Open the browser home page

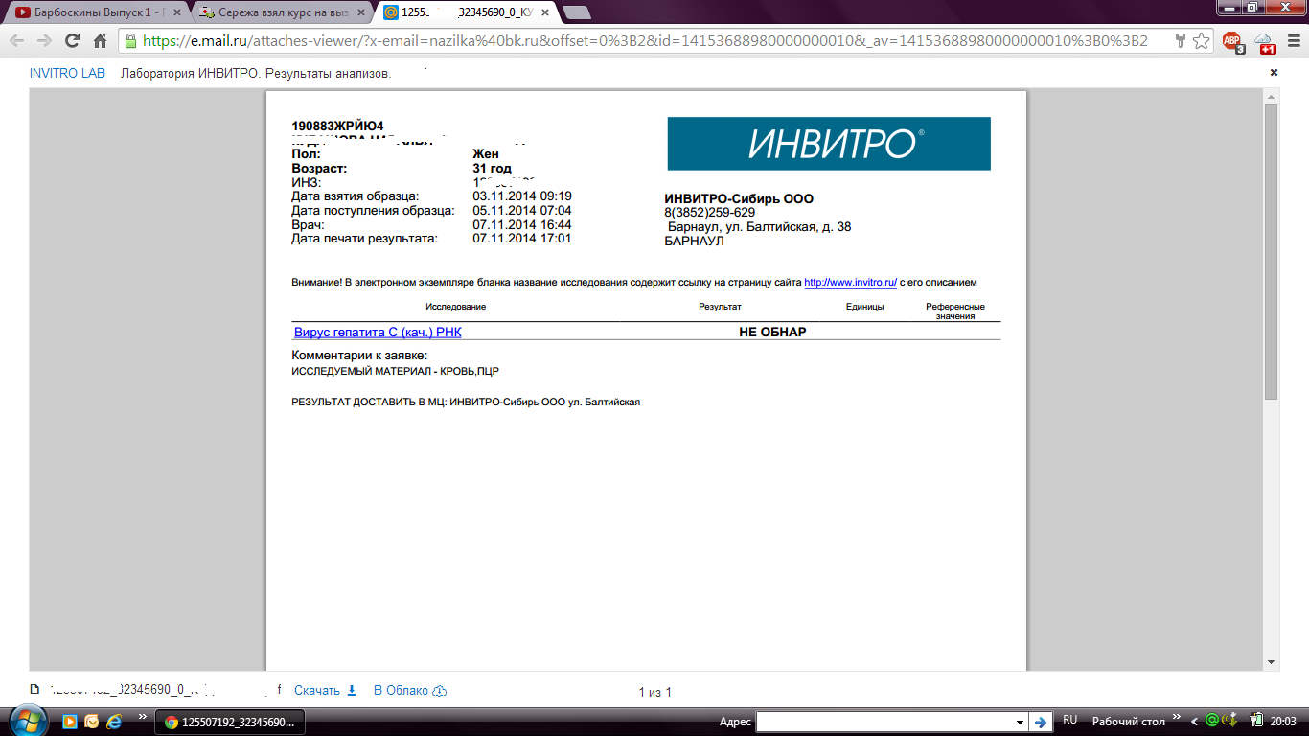[x=100, y=41]
